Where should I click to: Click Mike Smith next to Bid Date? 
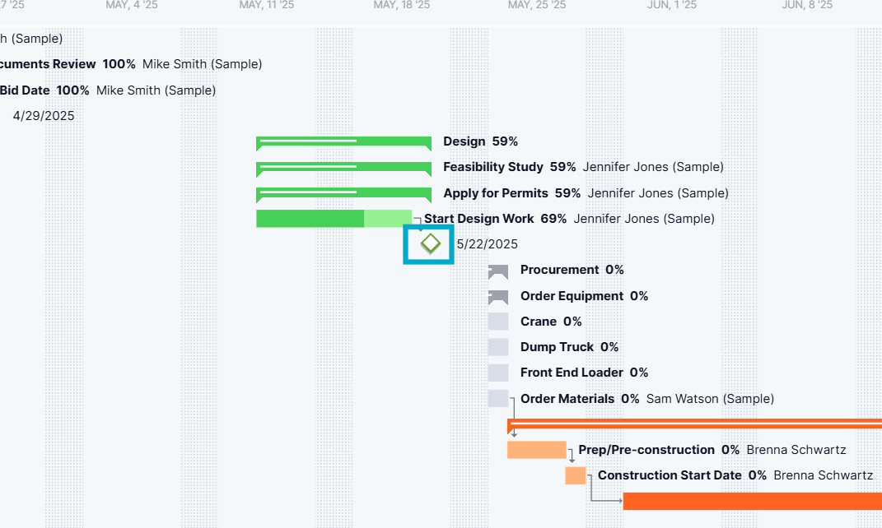pos(156,90)
